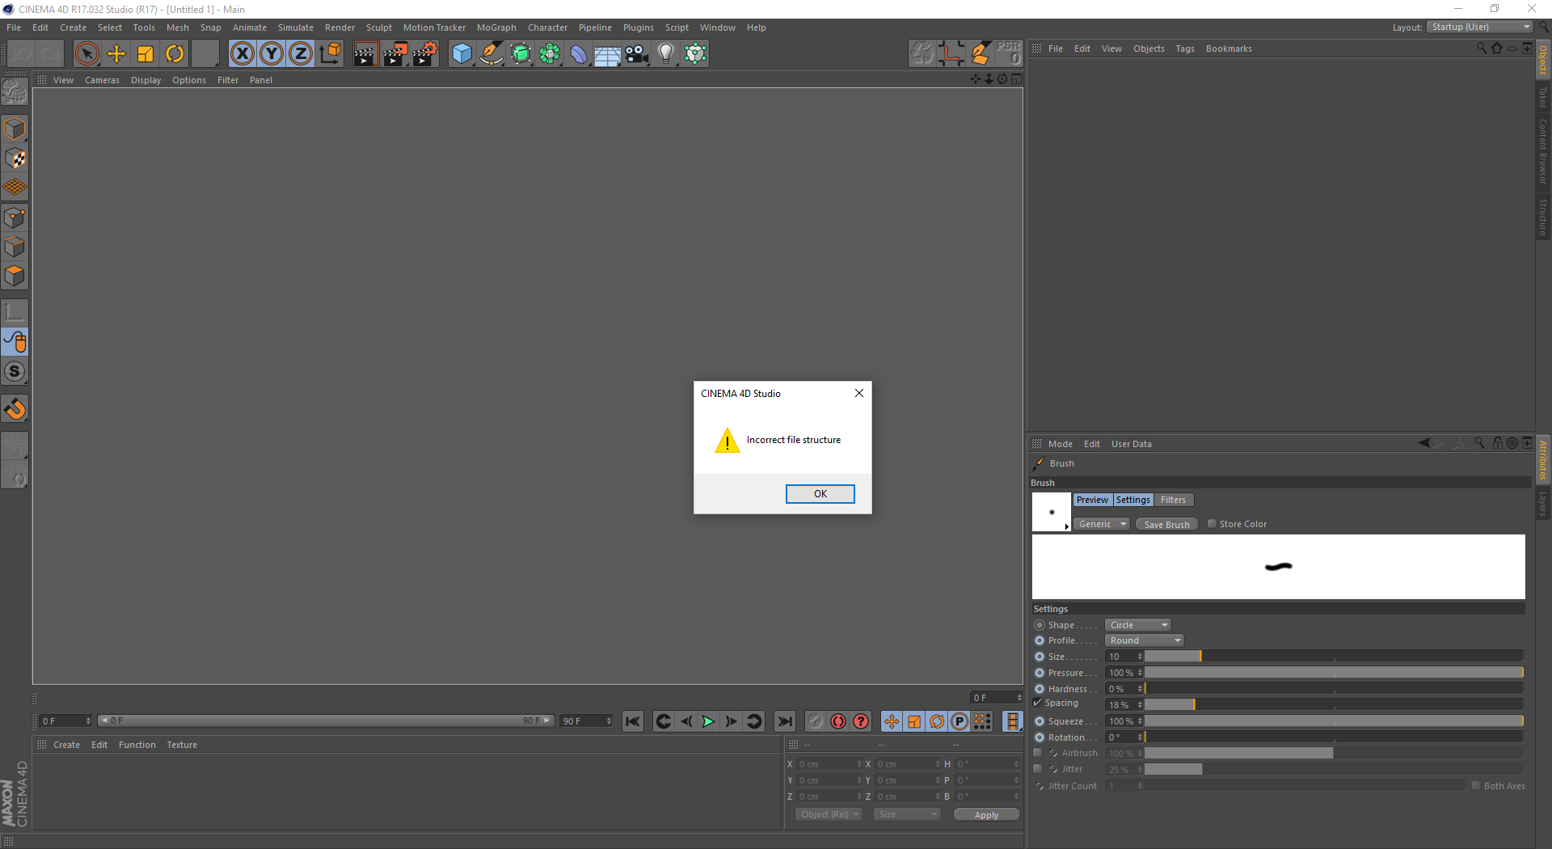Render to Picture Viewer icon
Viewport: 1552px width, 849px height.
(x=395, y=54)
